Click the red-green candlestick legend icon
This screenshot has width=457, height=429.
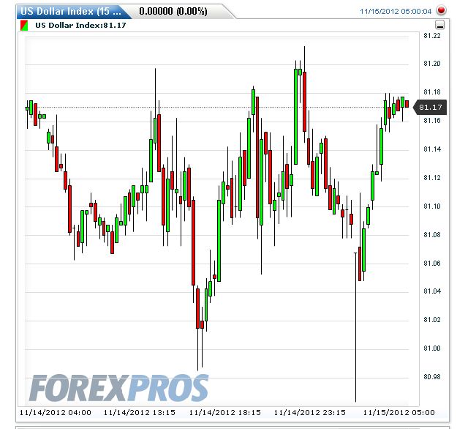point(24,26)
